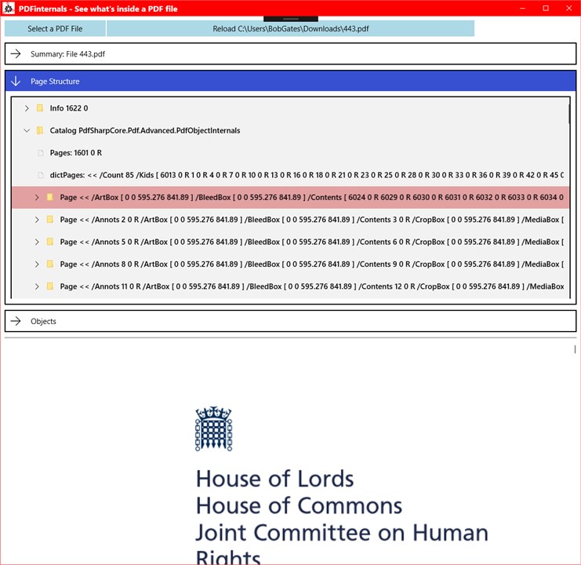Click the dark grip handle at the top of the window
The width and height of the screenshot is (581, 565).
click(x=290, y=19)
